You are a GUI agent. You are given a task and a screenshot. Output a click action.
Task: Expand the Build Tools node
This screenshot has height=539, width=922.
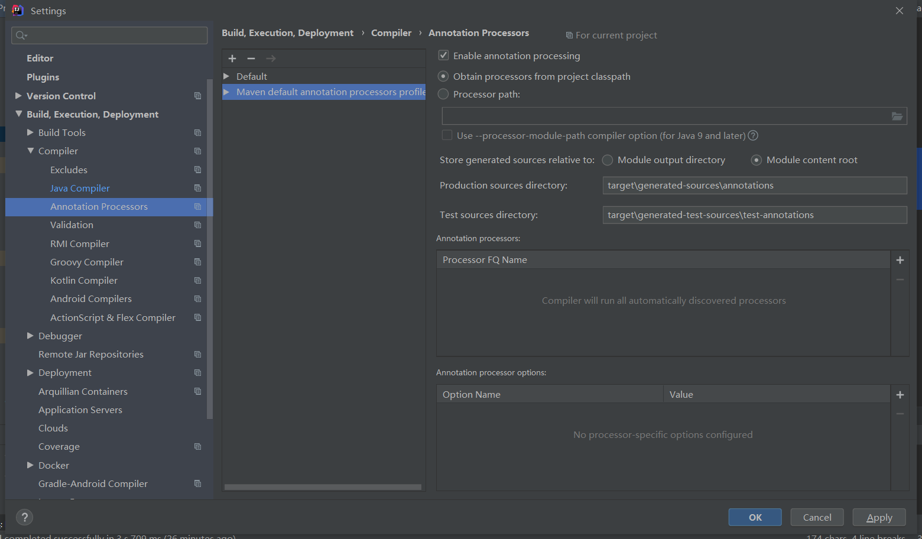coord(30,132)
